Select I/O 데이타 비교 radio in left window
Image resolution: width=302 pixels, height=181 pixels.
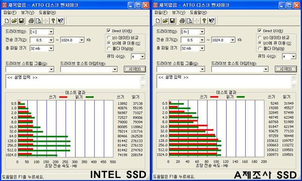pyautogui.click(x=109, y=38)
